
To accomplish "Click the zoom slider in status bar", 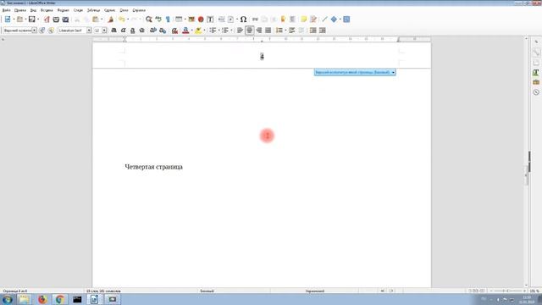I will tap(507, 291).
